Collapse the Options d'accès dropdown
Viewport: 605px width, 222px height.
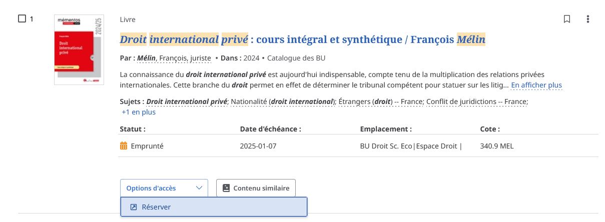(164, 188)
